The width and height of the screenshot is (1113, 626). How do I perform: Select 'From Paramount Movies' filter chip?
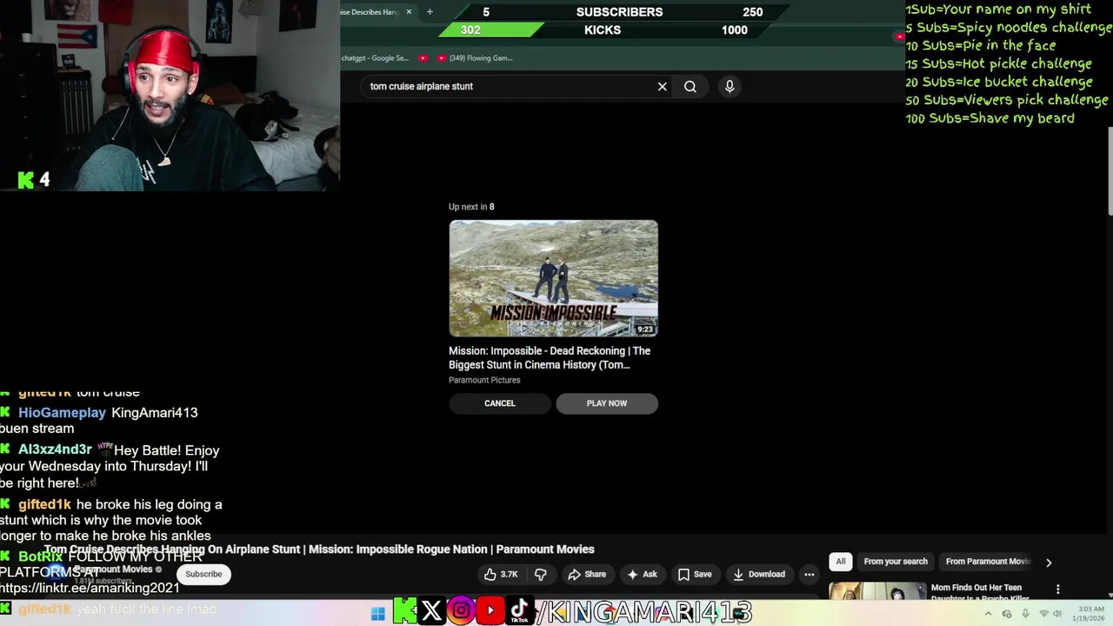(988, 562)
